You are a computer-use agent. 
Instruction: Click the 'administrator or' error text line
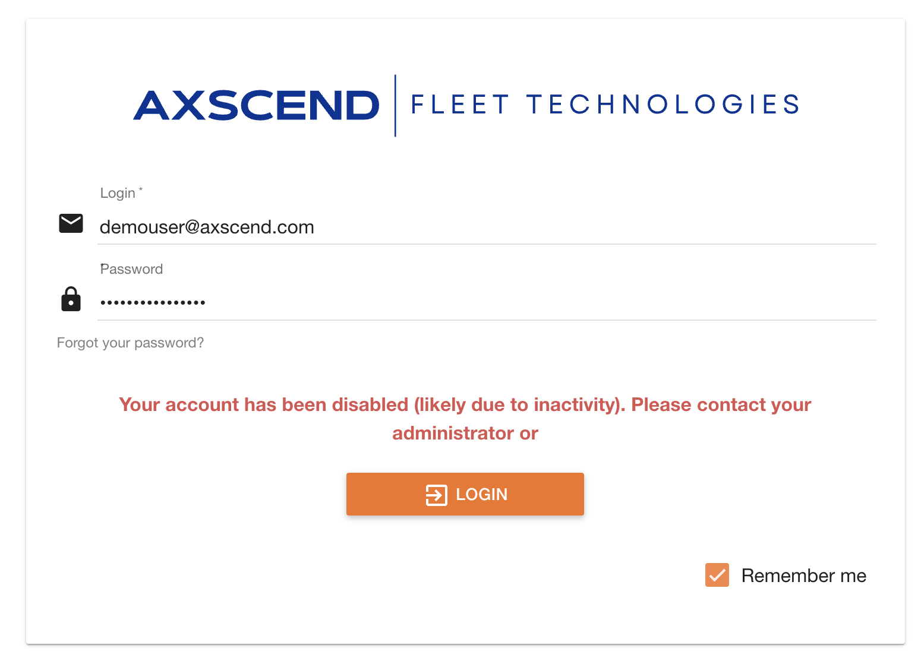[465, 434]
